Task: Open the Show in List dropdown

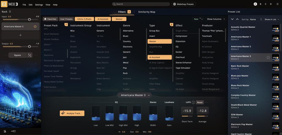Action: pos(272,19)
